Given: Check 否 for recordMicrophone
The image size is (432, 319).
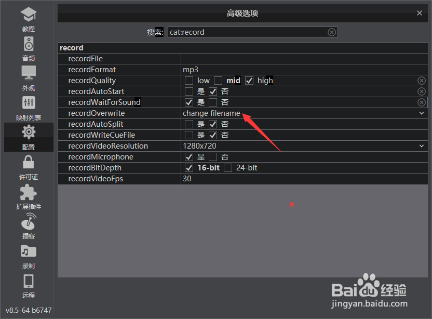Looking at the screenshot, I should 213,157.
